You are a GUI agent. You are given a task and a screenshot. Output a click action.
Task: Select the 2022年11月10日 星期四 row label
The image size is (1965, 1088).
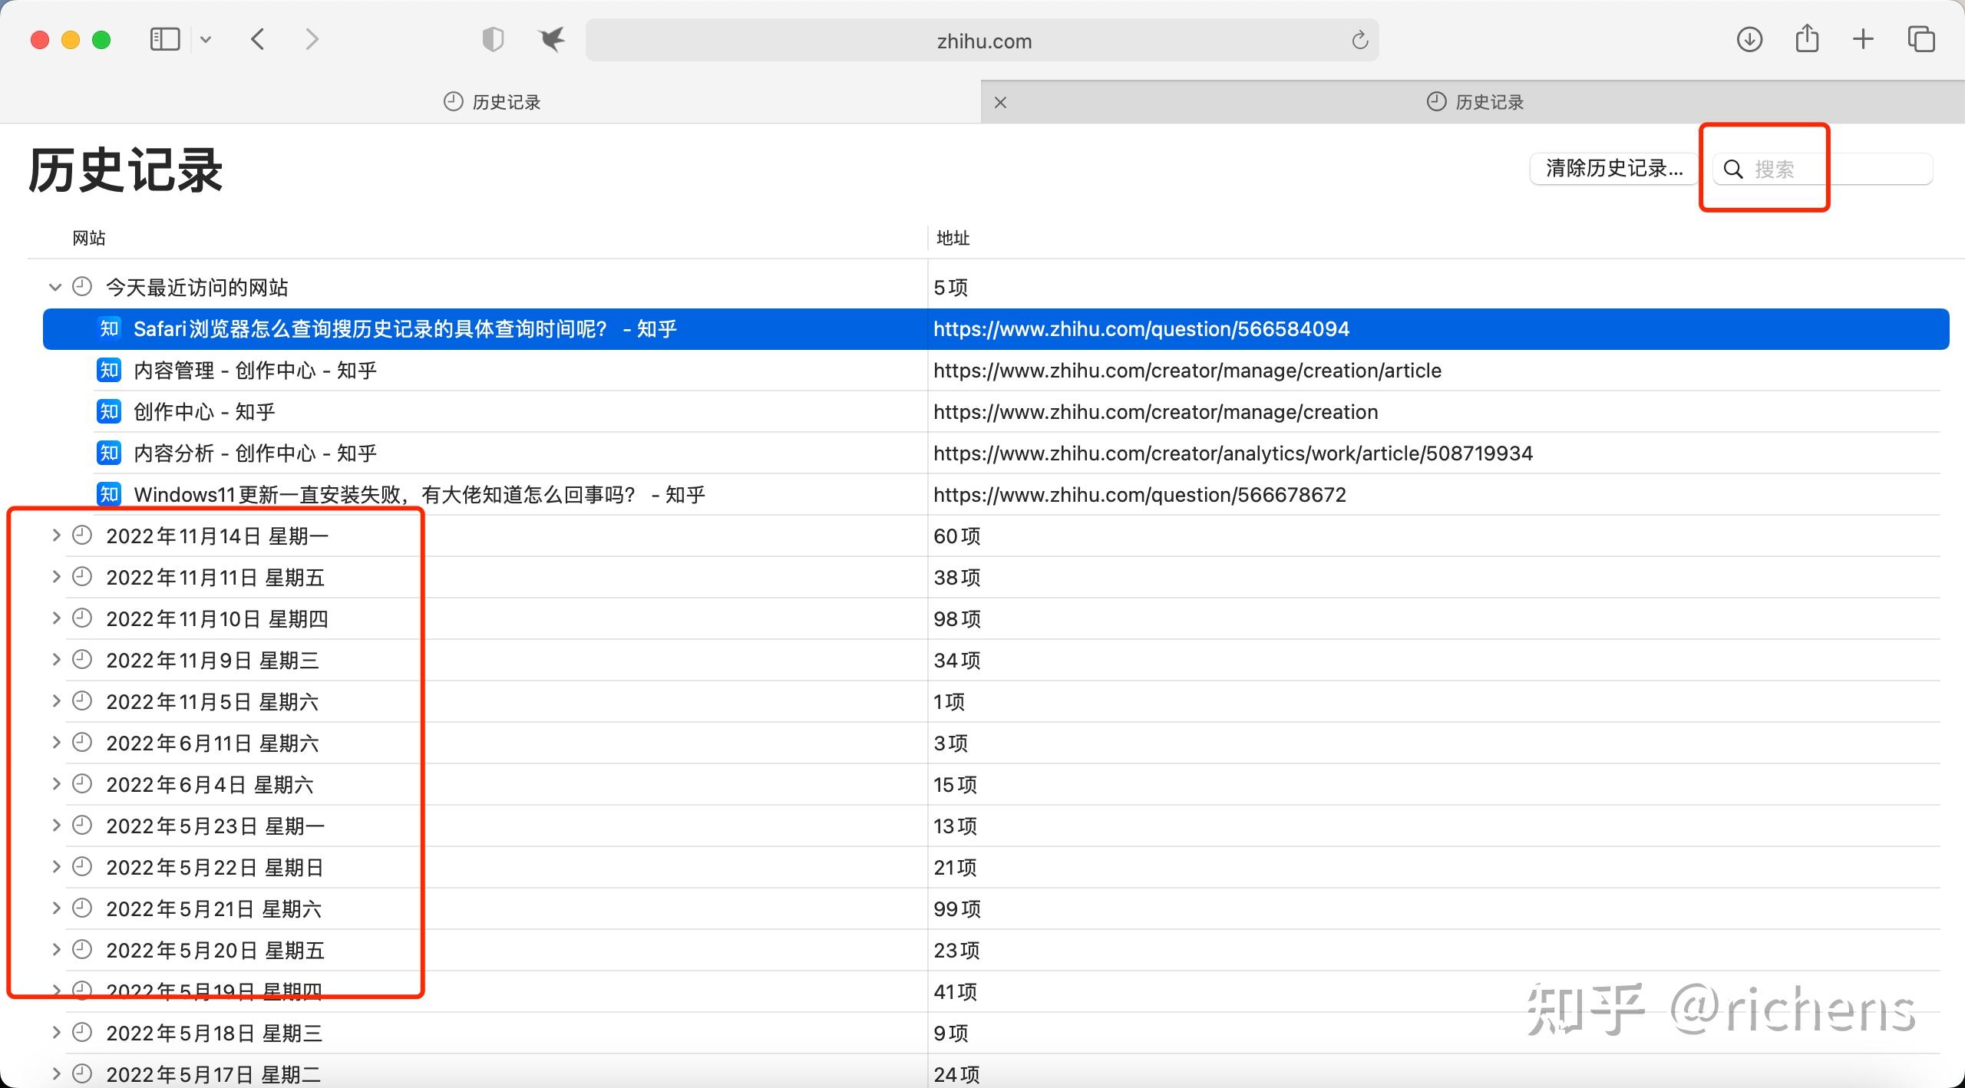point(217,619)
